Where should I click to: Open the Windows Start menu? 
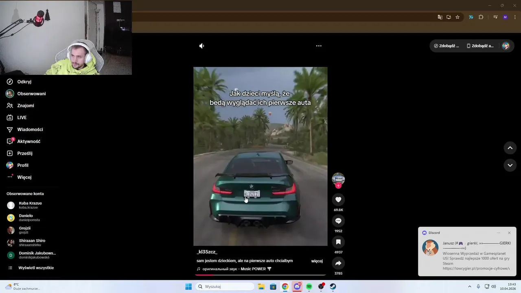click(x=188, y=286)
